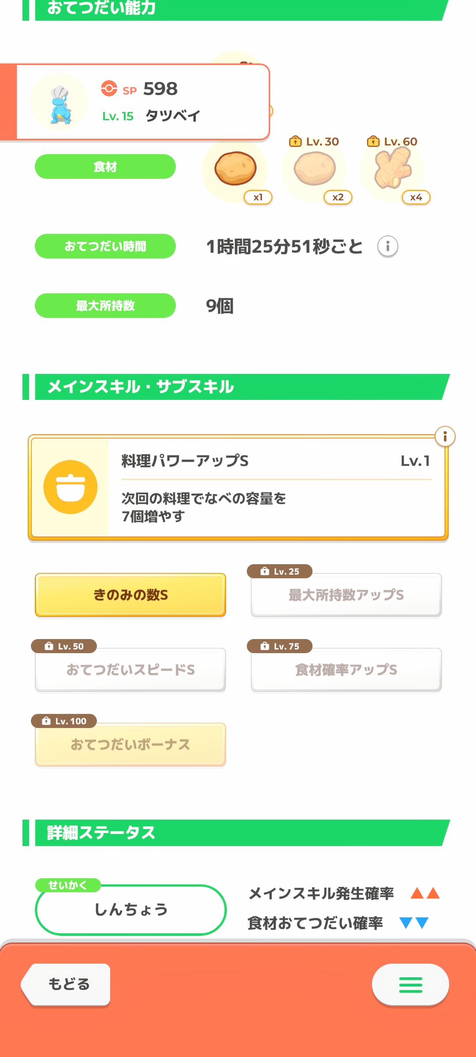This screenshot has height=1057, width=476.
Task: Tap the Bagon portrait thumbnail
Action: point(59,103)
